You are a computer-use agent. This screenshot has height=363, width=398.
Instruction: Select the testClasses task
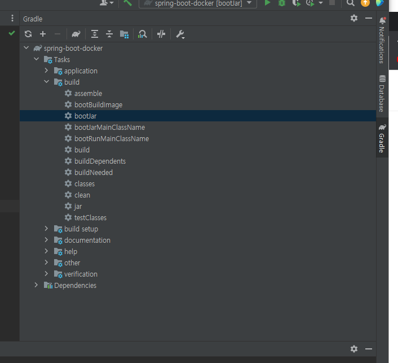90,217
